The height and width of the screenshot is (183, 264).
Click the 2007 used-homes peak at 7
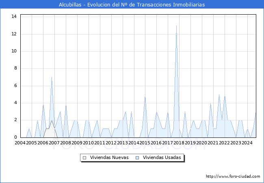click(52, 78)
